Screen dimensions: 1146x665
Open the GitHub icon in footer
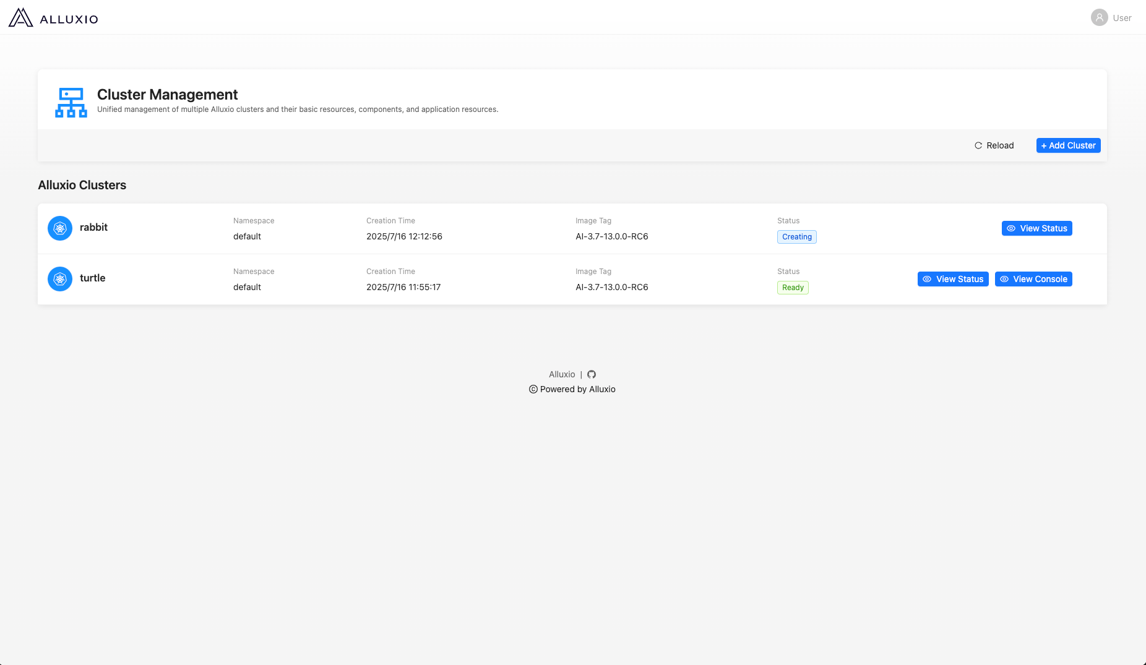[592, 374]
